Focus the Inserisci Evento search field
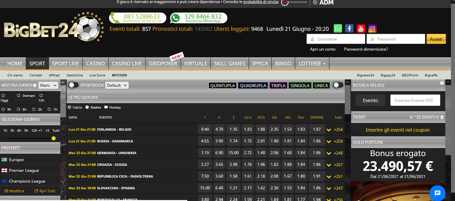The image size is (455, 201). (415, 100)
